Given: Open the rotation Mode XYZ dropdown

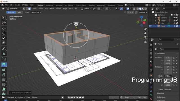Looking at the screenshot, I should [x=168, y=76].
